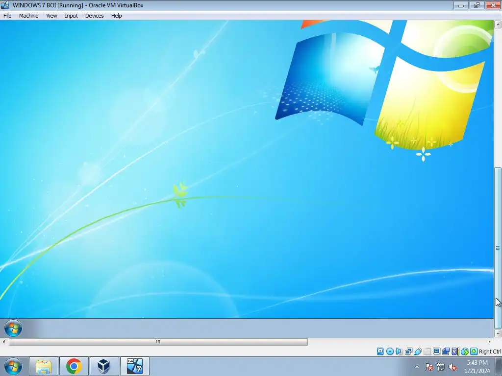Open host Windows Start menu
The height and width of the screenshot is (376, 502).
pos(13,366)
